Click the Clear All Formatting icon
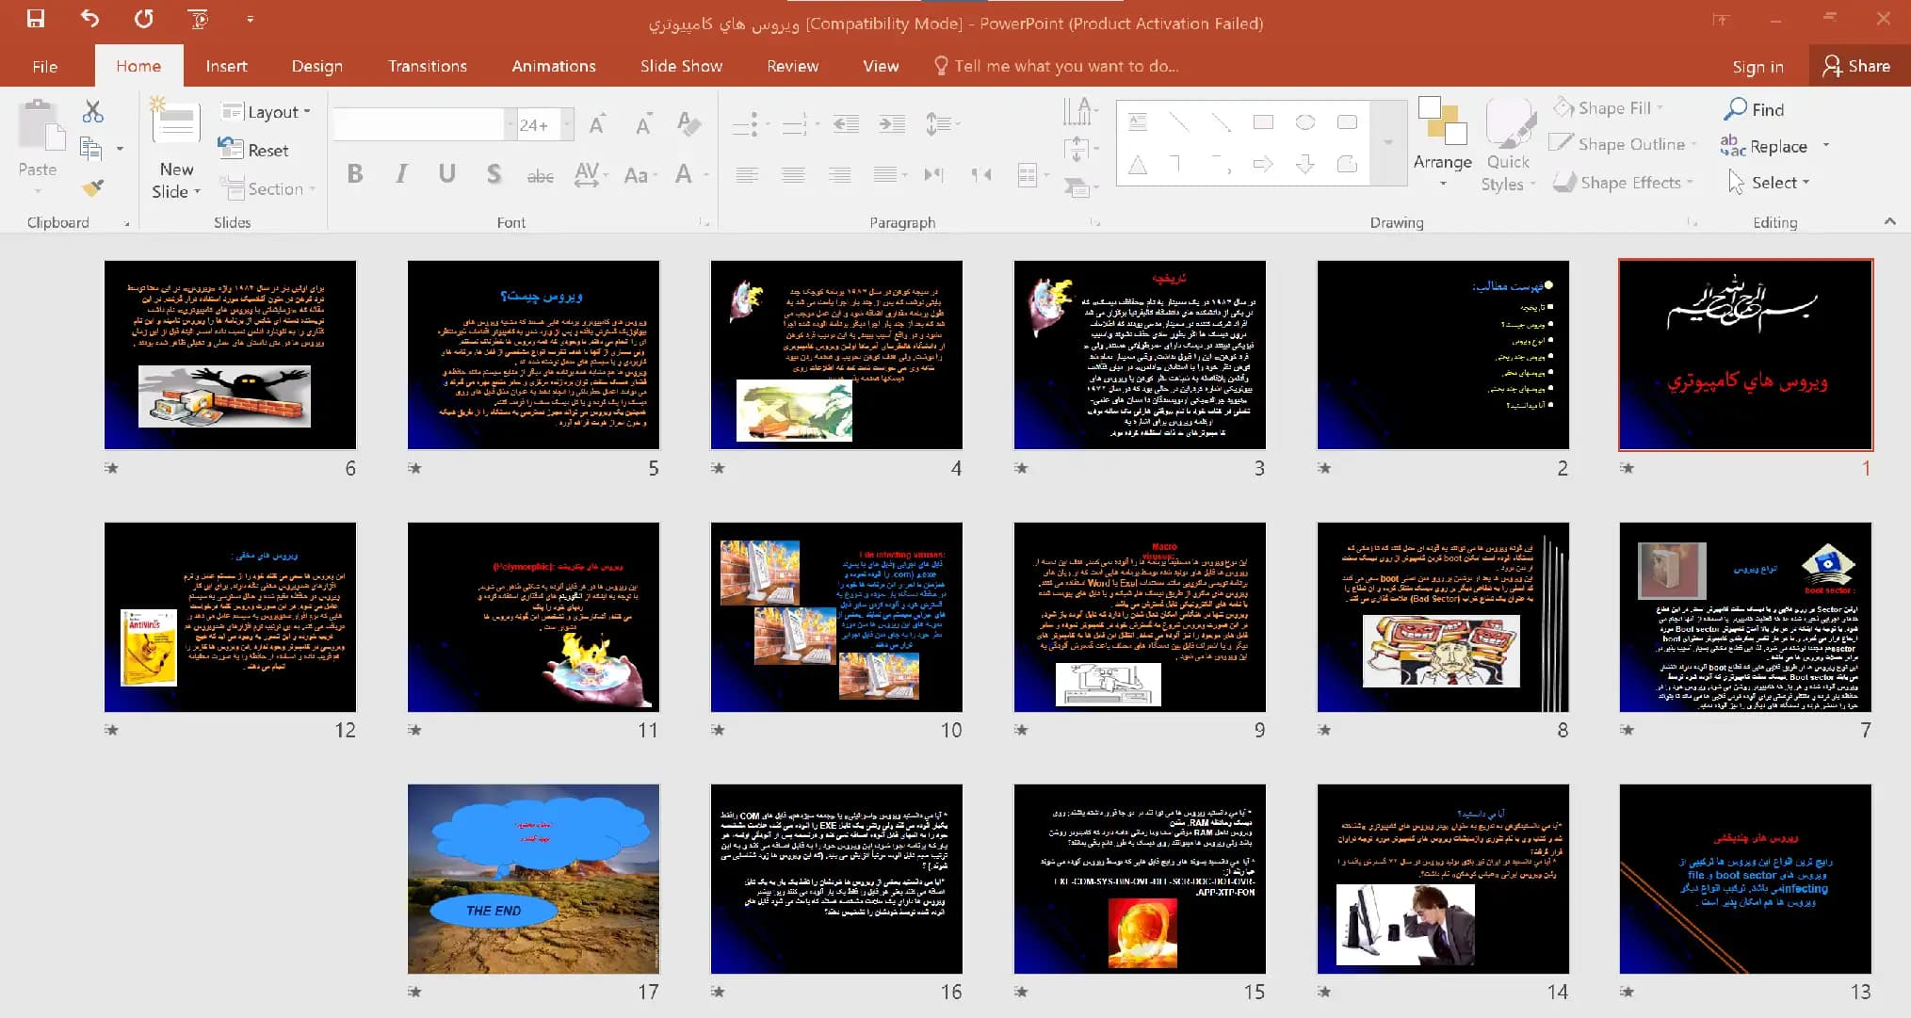Screen dimensions: 1911x1018 click(688, 124)
